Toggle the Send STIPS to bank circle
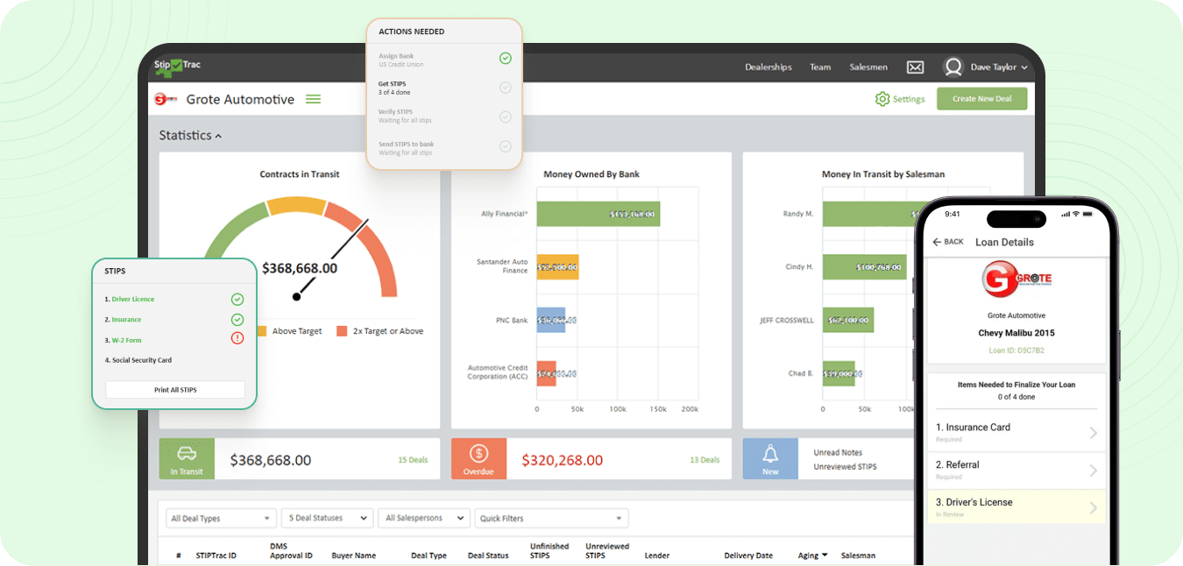Image resolution: width=1183 pixels, height=566 pixels. point(506,146)
